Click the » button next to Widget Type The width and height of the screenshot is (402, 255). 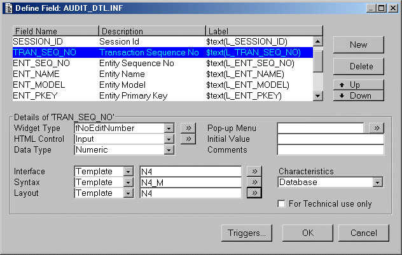tap(188, 128)
